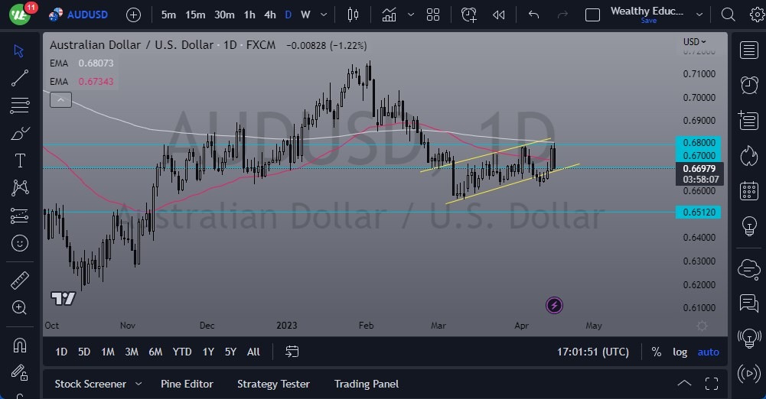Open the Wealthy Educ layout name dropdown
This screenshot has width=766, height=399.
(699, 15)
